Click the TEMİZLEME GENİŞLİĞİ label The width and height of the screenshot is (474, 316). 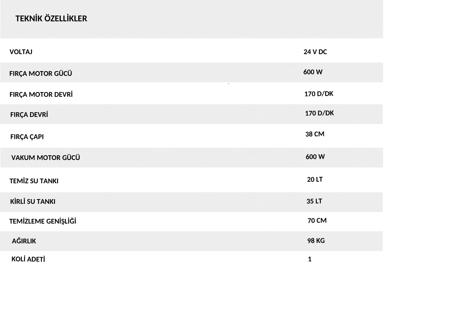pos(43,221)
